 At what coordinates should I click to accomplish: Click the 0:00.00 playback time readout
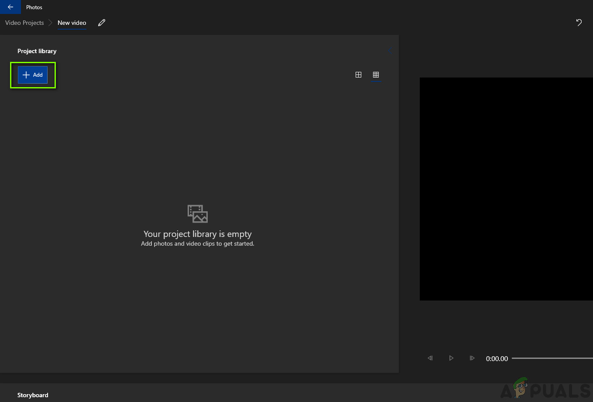pyautogui.click(x=497, y=359)
